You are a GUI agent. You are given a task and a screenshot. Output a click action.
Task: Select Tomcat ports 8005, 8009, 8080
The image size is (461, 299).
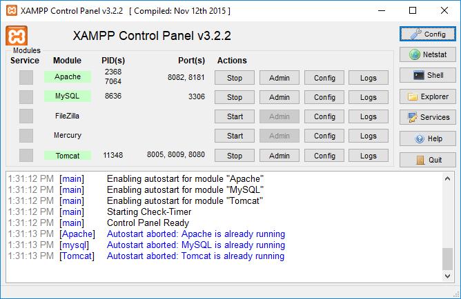(176, 154)
